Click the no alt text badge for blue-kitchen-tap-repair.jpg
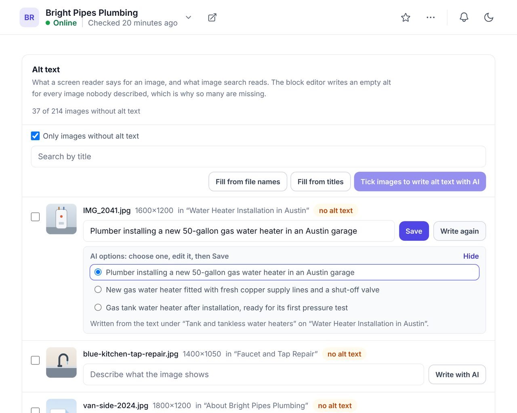The width and height of the screenshot is (517, 413). 344,354
